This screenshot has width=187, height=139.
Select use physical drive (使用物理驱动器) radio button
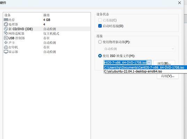(100, 42)
